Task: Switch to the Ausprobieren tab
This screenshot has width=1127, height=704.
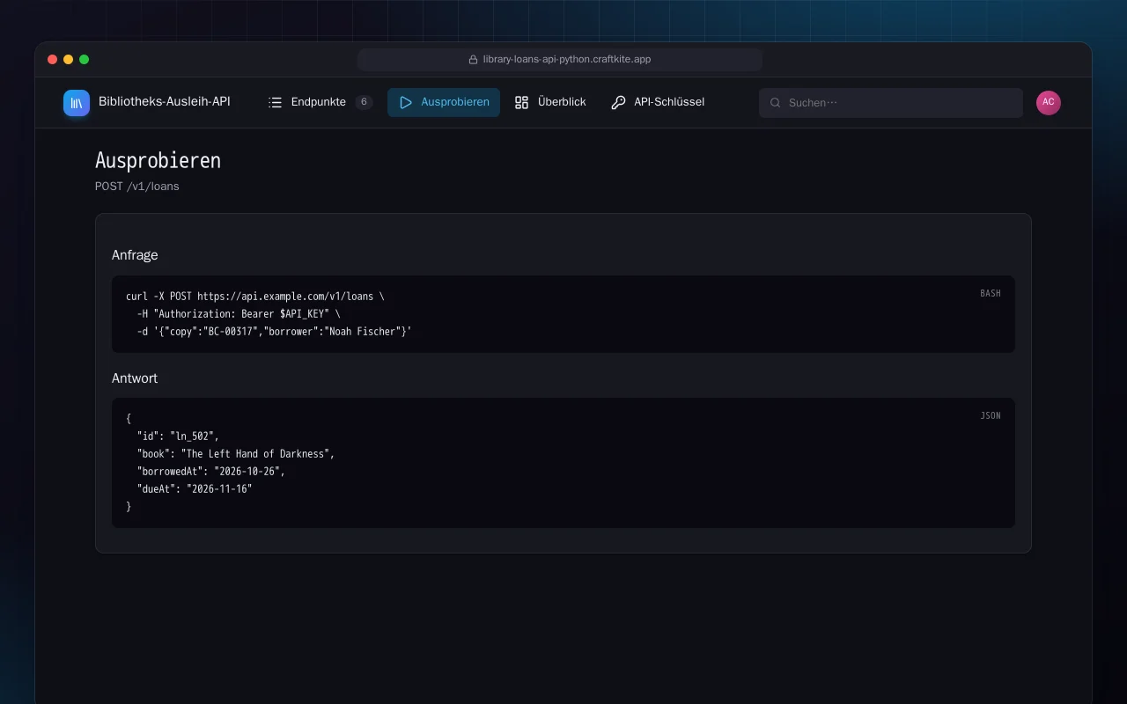Action: (x=444, y=102)
